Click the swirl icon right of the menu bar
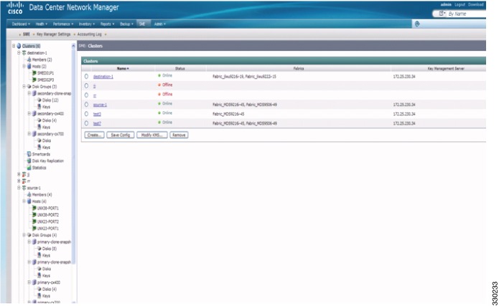The image size is (499, 306). coord(417,24)
